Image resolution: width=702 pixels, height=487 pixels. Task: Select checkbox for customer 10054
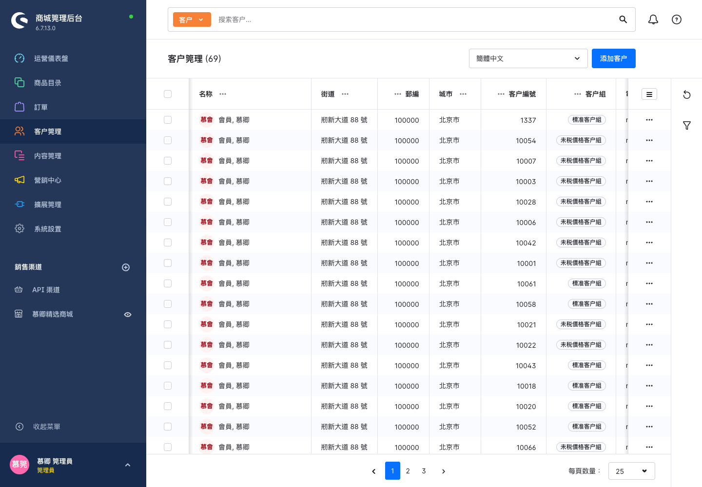168,140
